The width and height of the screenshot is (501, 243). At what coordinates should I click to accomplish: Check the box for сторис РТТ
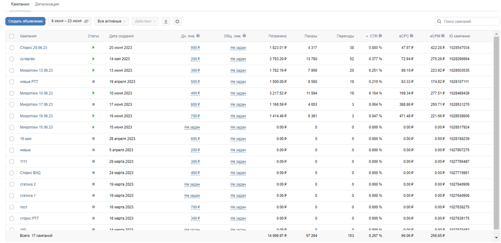coord(12,218)
